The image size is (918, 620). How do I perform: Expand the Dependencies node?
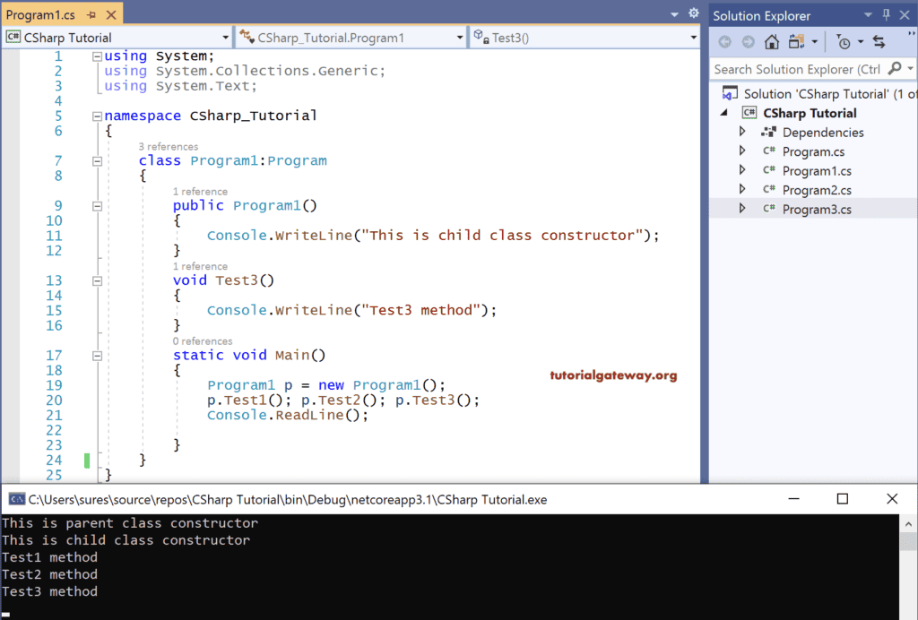pyautogui.click(x=741, y=132)
